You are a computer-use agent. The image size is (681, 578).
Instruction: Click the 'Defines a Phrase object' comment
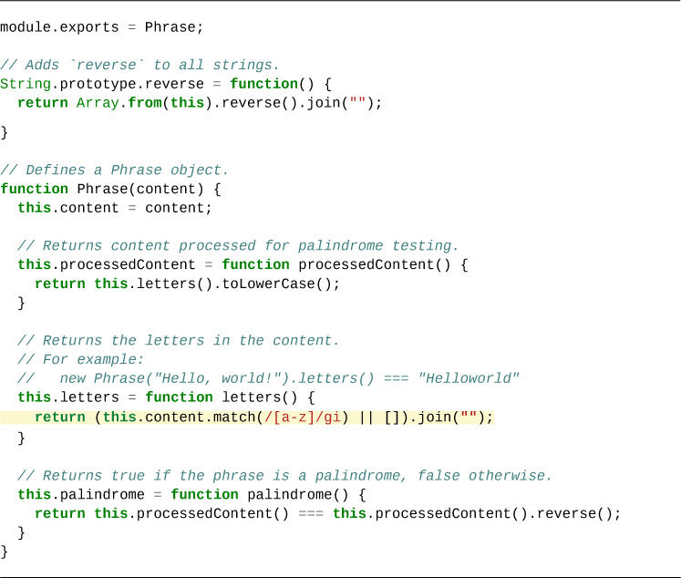pos(114,170)
